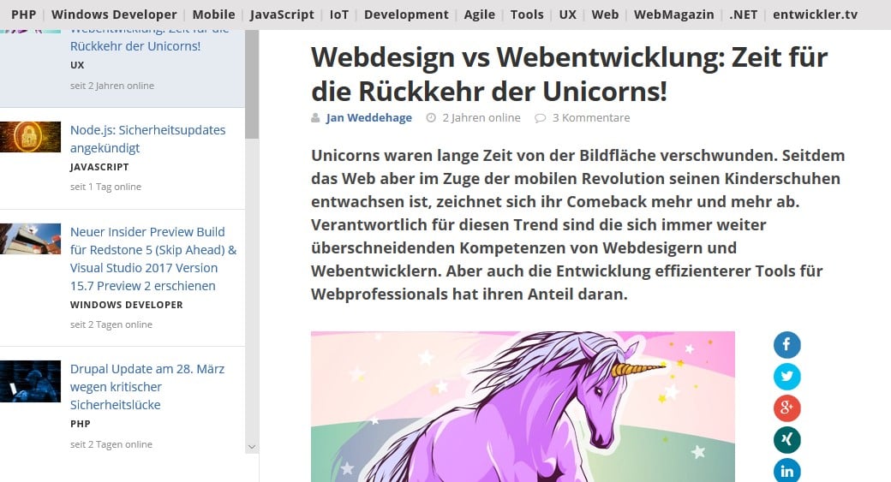Viewport: 891px width, 482px height.
Task: Share article via Xing icon
Action: click(787, 440)
